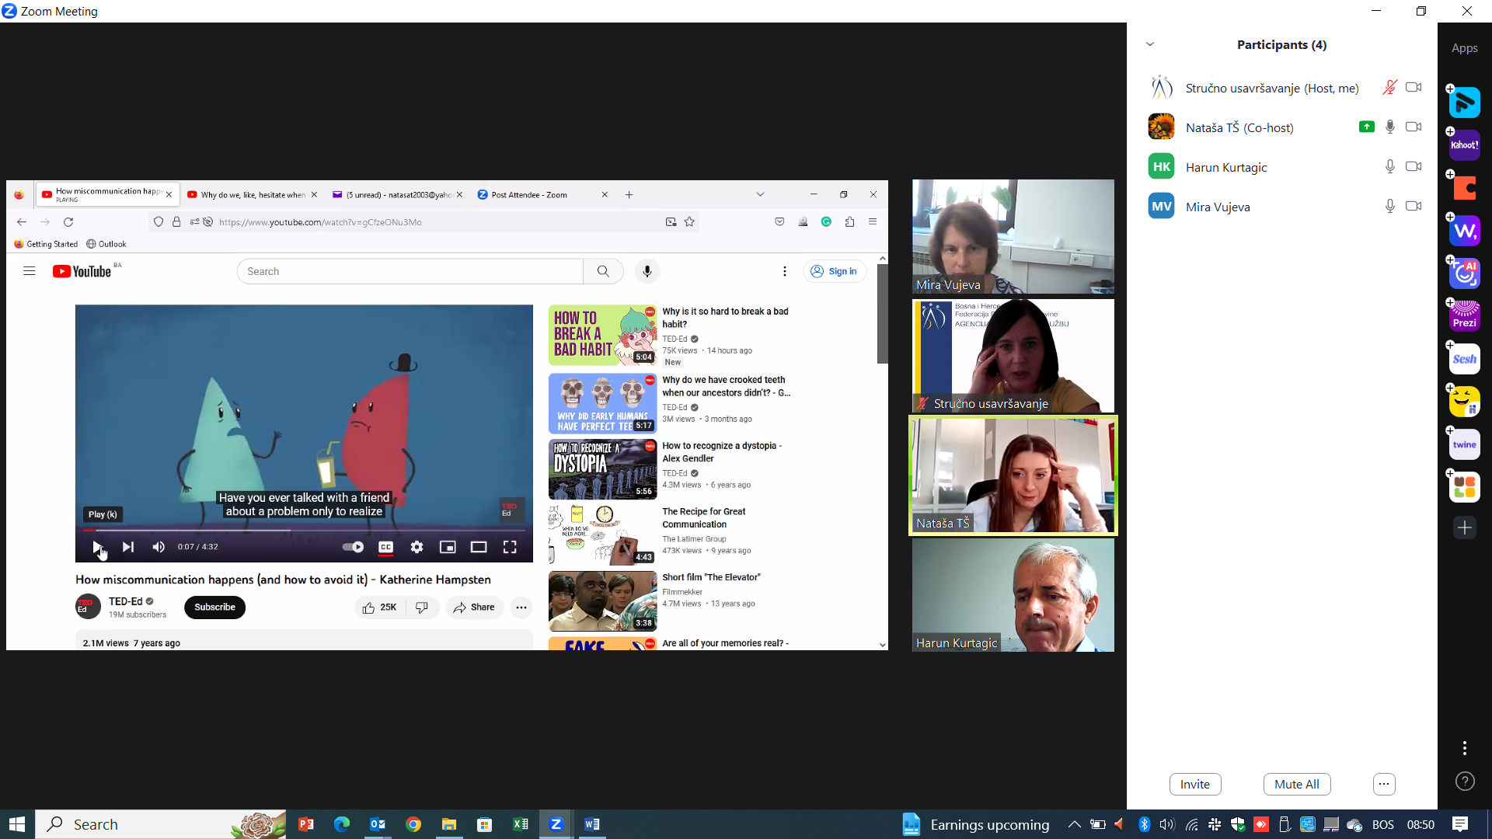Unmute host Stručno usavršavanje microphone icon
Screen dimensions: 1492x839
point(1389,88)
